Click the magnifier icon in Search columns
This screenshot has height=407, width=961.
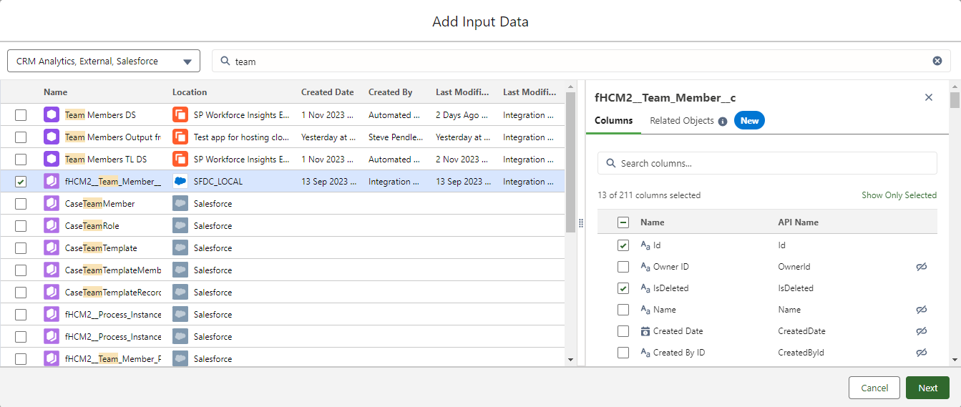point(611,163)
